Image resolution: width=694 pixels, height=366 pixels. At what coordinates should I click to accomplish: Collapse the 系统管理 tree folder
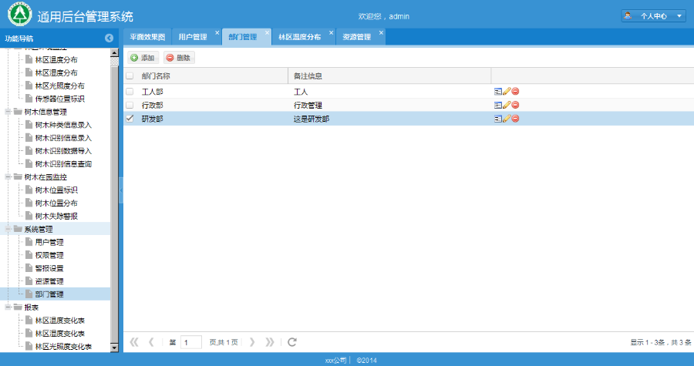tap(8, 229)
